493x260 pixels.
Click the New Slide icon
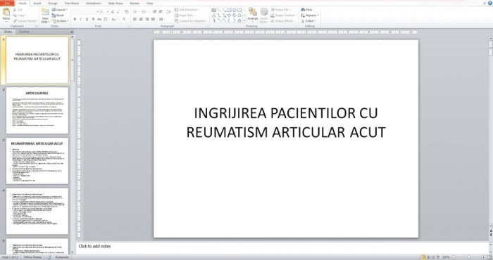[45, 13]
